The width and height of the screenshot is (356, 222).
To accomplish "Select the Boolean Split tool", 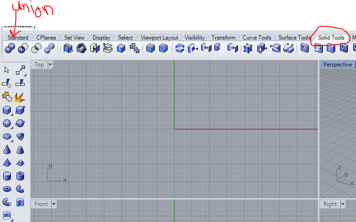I will (x=49, y=48).
